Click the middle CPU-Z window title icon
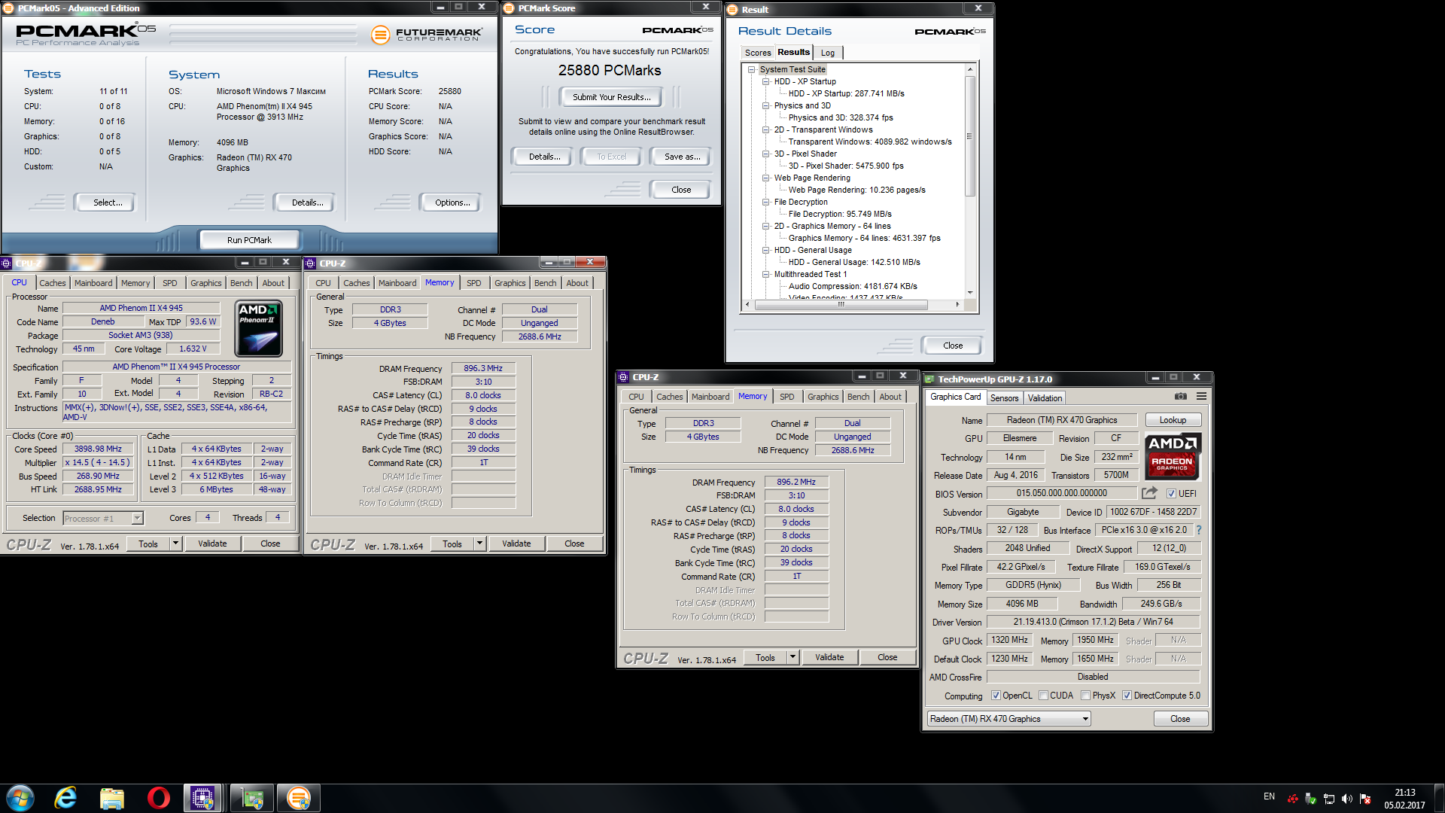The height and width of the screenshot is (813, 1445). point(310,263)
